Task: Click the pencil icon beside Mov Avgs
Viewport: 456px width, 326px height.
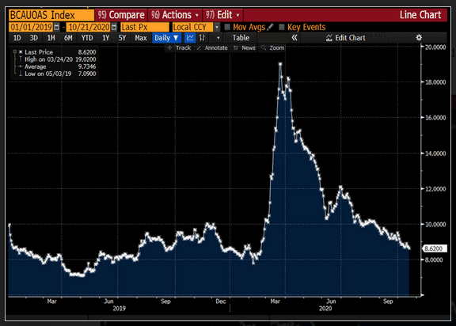Action: pos(270,27)
